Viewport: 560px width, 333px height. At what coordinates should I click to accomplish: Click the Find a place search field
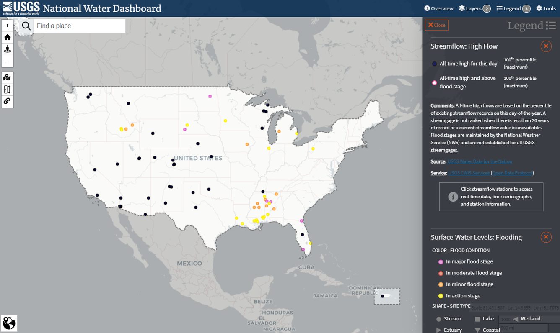79,26
